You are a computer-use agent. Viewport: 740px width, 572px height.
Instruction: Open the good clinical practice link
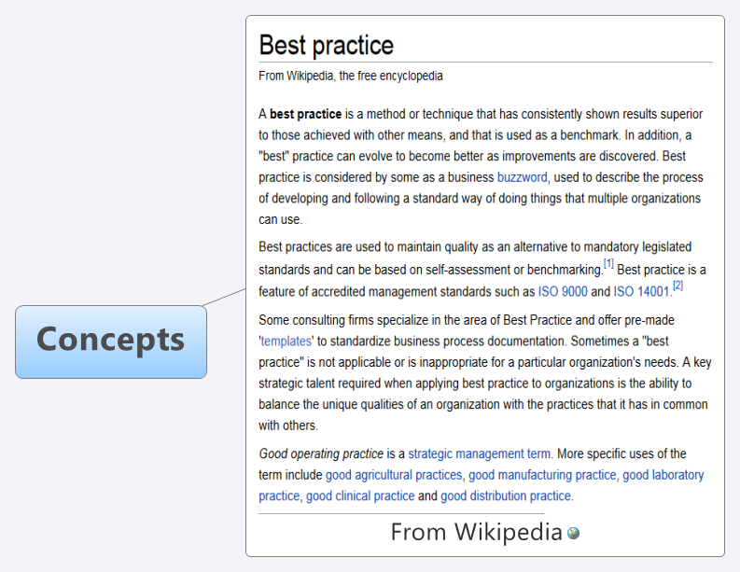tap(360, 496)
